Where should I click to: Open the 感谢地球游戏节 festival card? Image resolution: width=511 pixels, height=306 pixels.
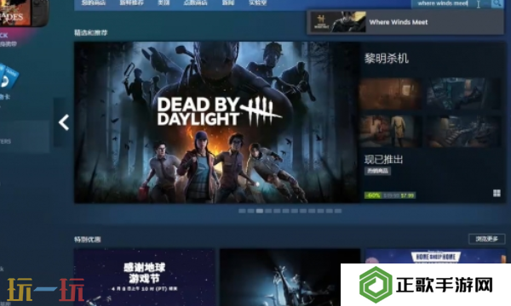[x=145, y=277]
